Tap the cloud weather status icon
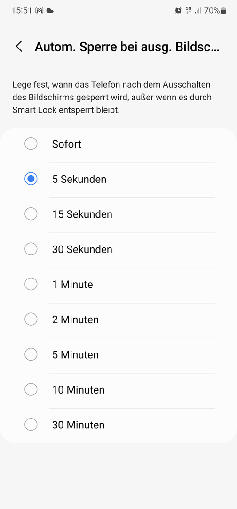Screen dimensions: 237x509 (x=50, y=11)
